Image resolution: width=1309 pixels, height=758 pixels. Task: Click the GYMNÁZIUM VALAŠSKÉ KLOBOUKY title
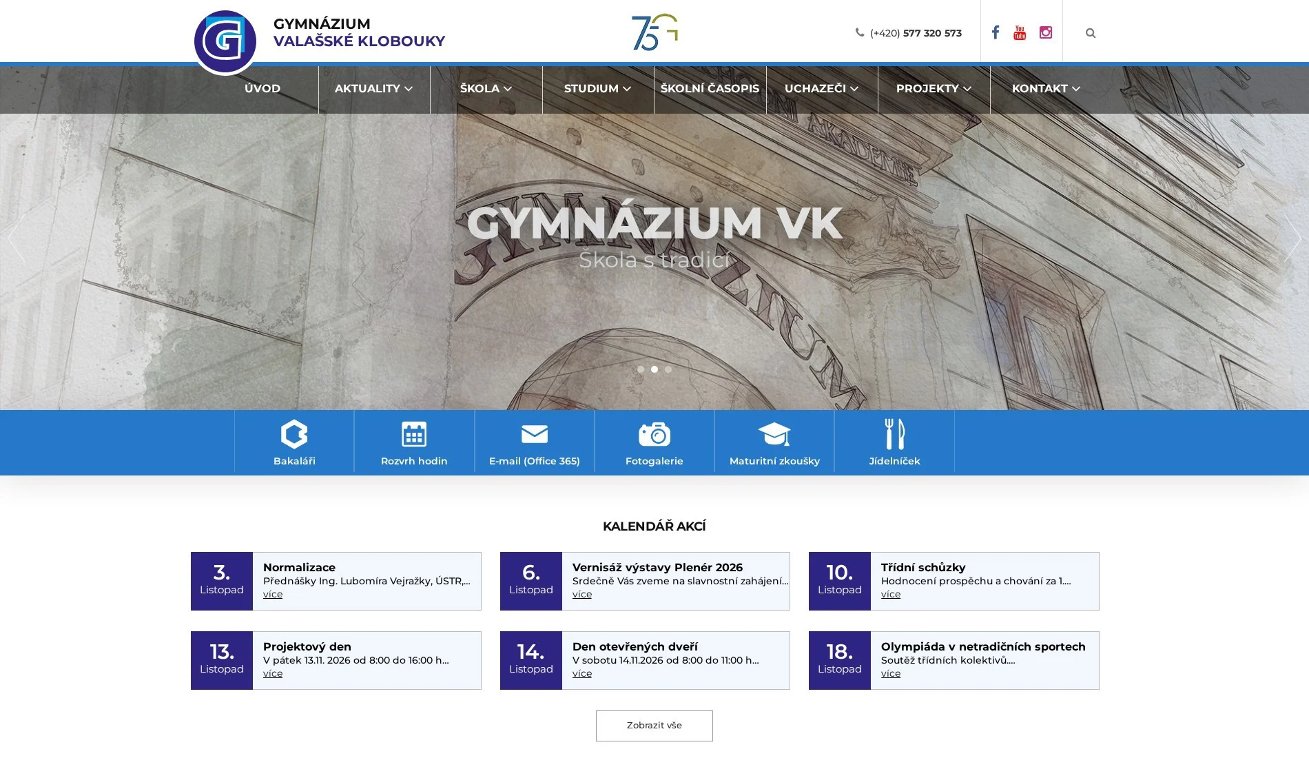point(359,32)
